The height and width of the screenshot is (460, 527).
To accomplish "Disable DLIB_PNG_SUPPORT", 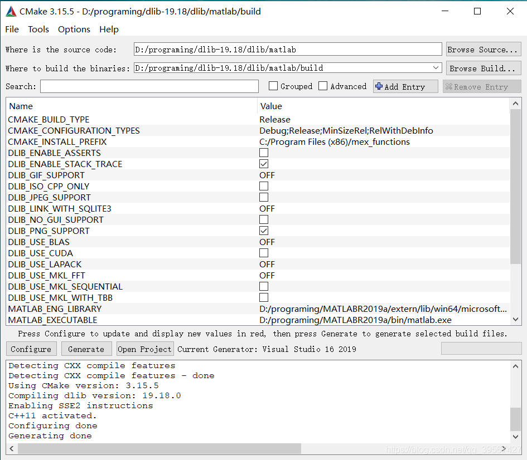I will (x=263, y=231).
